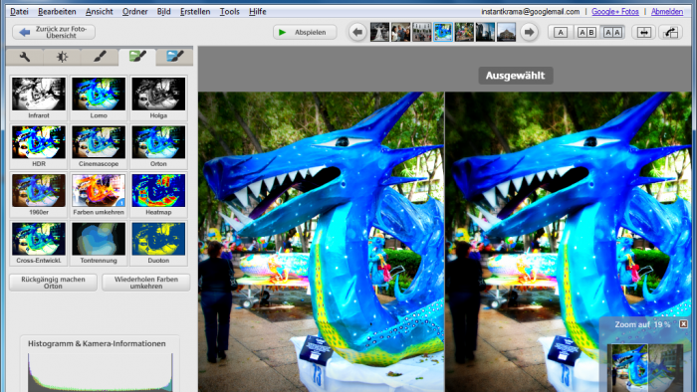Open the Bearbeiten menu
This screenshot has height=392, width=697.
pos(57,12)
